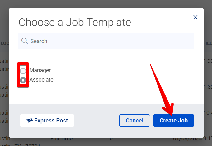This screenshot has width=212, height=146.
Task: Cancel the job template selection
Action: [134, 121]
